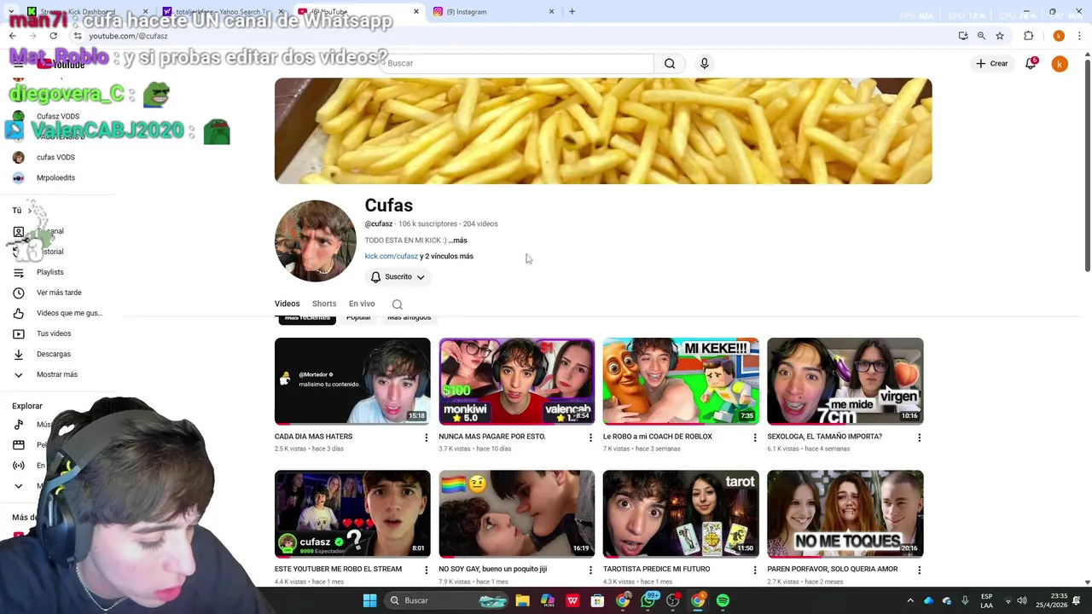Viewport: 1092px width, 614px height.
Task: Click the YouTube search magnifier button
Action: click(x=670, y=63)
